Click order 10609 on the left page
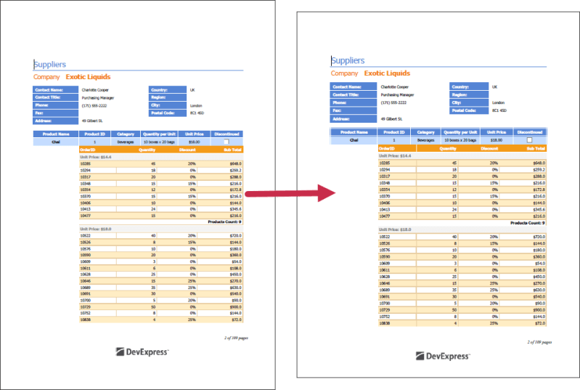580x390 pixels. pos(85,261)
